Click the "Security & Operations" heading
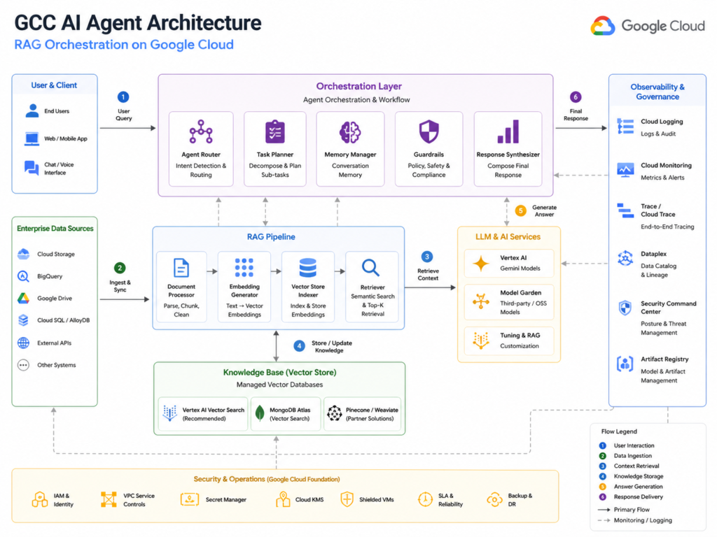Image resolution: width=717 pixels, height=537 pixels. pos(229,479)
